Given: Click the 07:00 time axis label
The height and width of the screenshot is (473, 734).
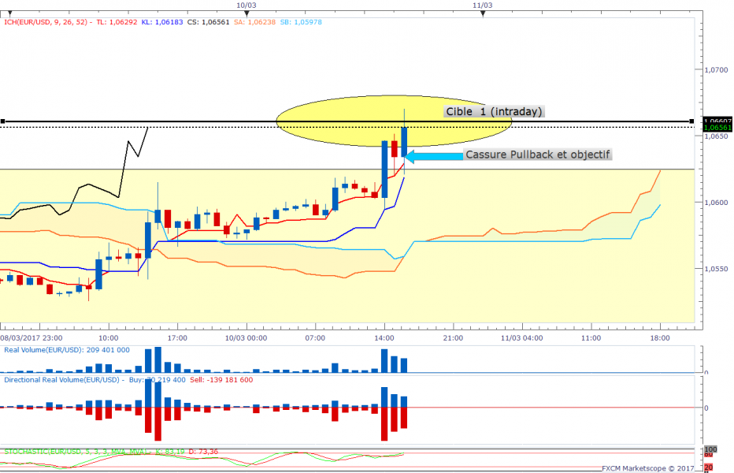Looking at the screenshot, I should 315,338.
